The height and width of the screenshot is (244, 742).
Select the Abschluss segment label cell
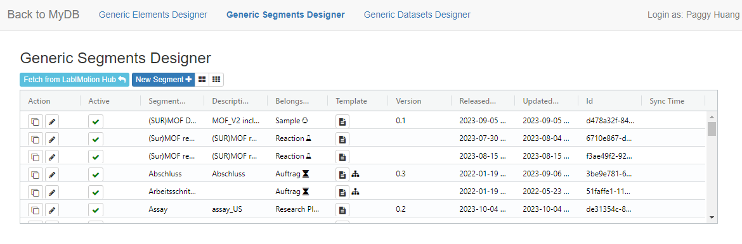[x=165, y=174]
